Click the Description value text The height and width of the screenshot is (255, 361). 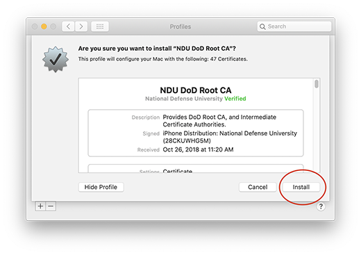click(x=219, y=121)
